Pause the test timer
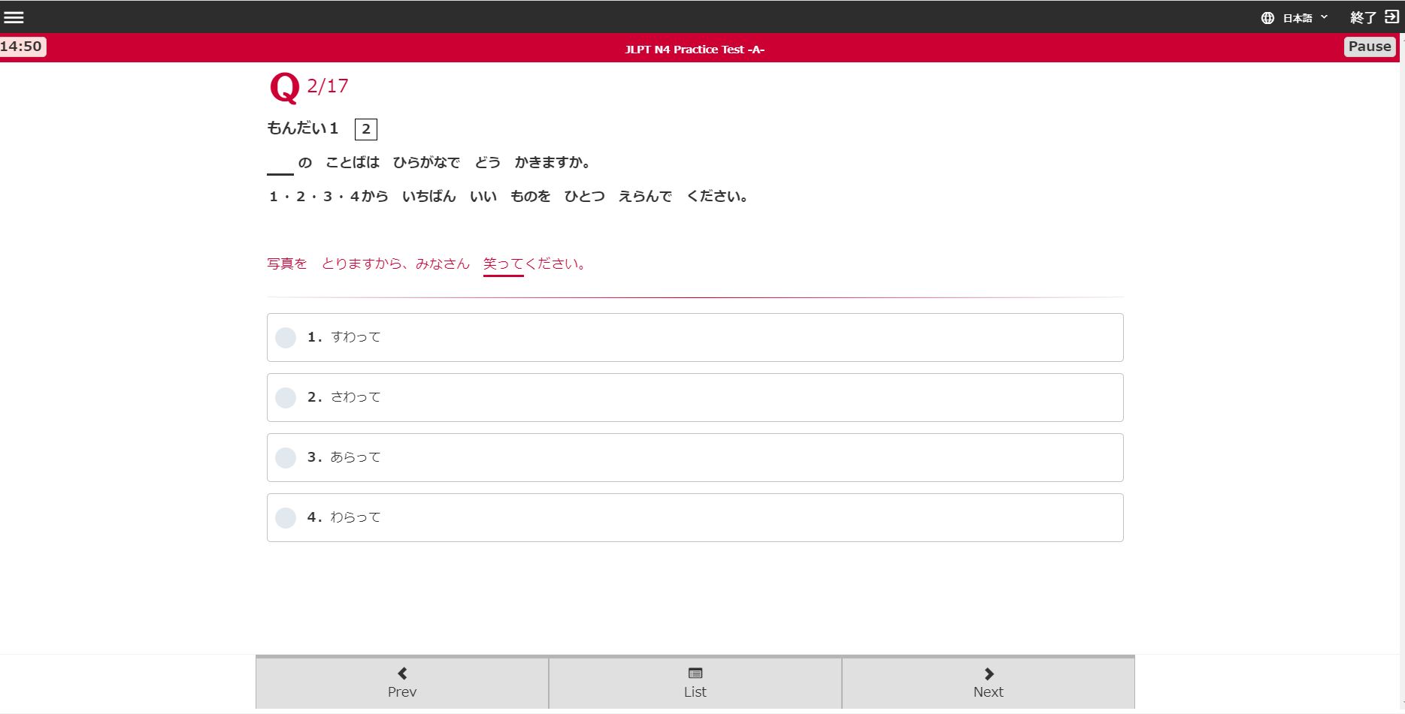Image resolution: width=1405 pixels, height=714 pixels. click(x=1370, y=47)
